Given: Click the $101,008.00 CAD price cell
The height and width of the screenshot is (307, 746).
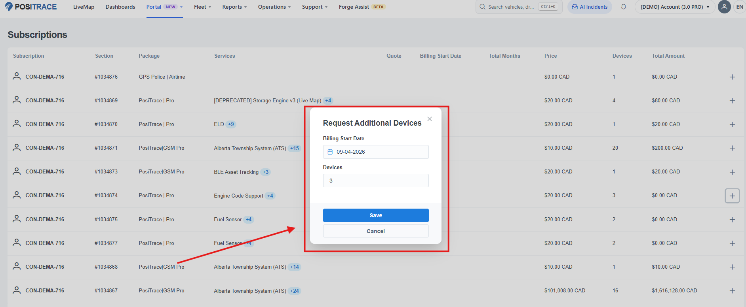Looking at the screenshot, I should pos(565,290).
